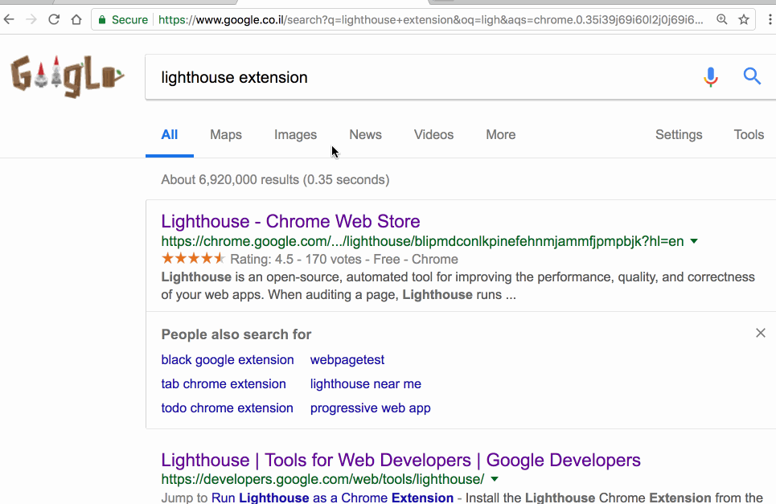776x504 pixels.
Task: Search for progressive web app
Action: (370, 408)
